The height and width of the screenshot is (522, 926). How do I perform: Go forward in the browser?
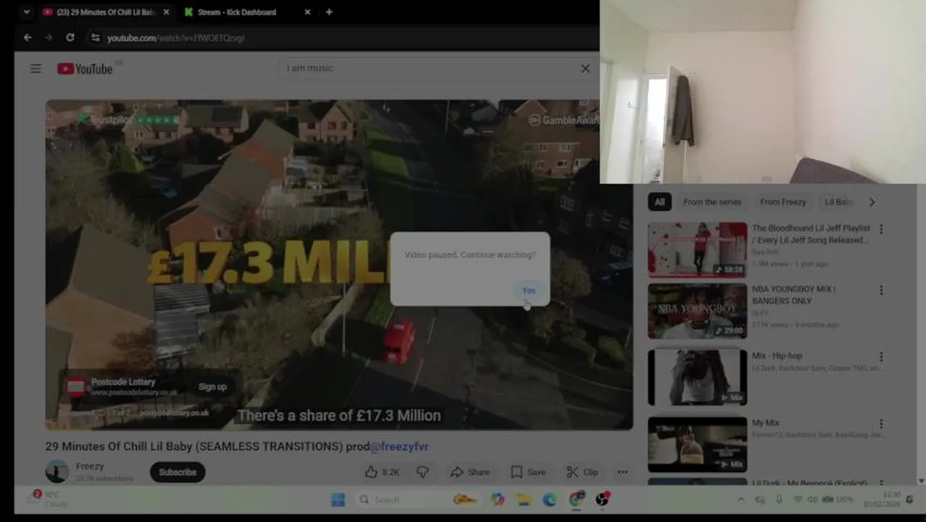(x=49, y=38)
